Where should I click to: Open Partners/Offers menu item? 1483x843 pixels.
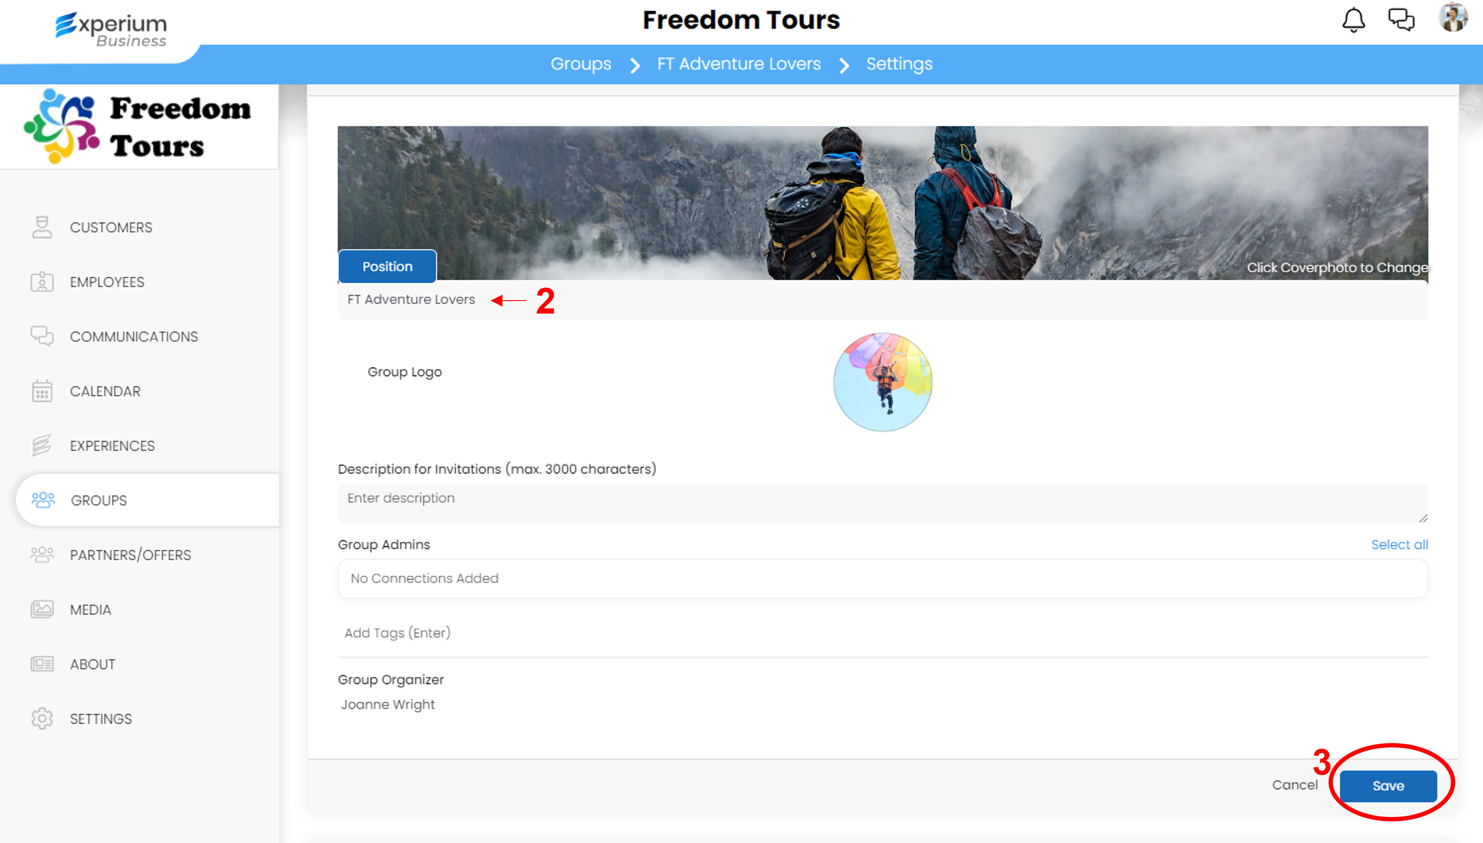click(130, 555)
